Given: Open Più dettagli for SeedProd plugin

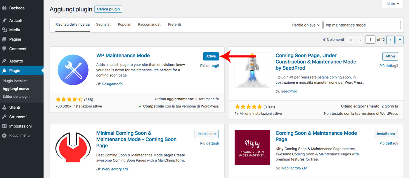Looking at the screenshot, I should pos(389,66).
